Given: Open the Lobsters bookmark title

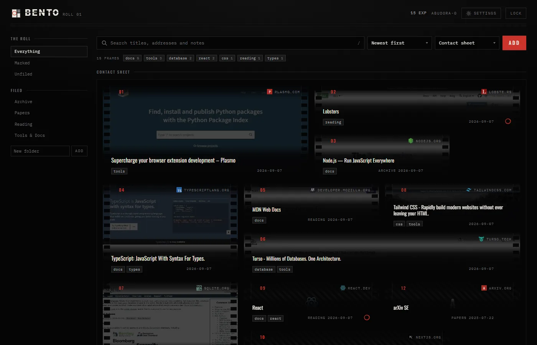Looking at the screenshot, I should (331, 112).
